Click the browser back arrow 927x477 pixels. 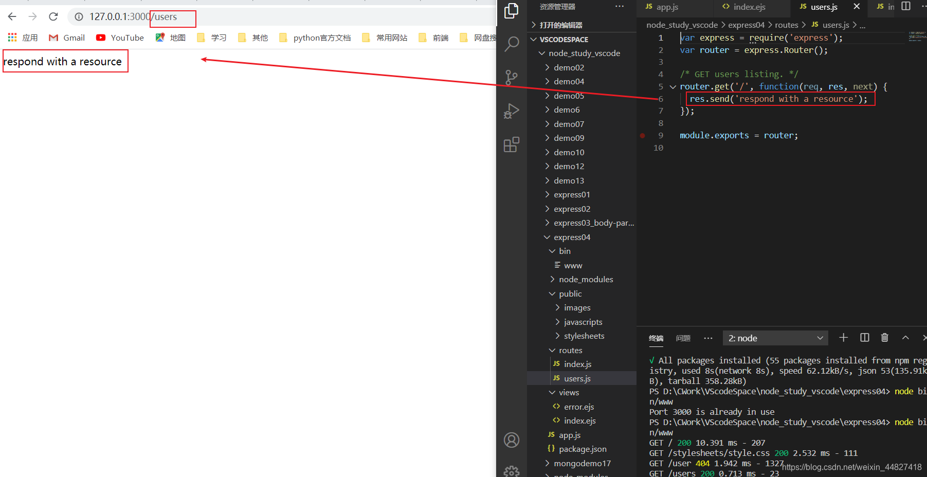click(x=12, y=16)
